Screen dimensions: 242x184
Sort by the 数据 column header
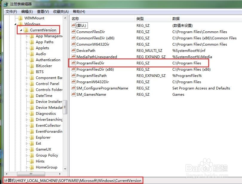point(206,19)
